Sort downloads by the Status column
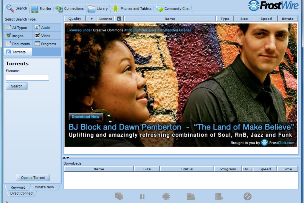This screenshot has height=203, width=304. tap(187, 169)
